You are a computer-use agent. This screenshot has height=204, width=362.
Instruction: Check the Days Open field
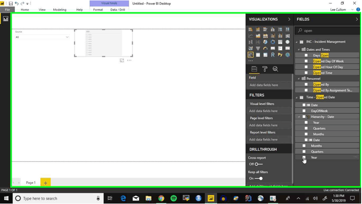point(306,55)
